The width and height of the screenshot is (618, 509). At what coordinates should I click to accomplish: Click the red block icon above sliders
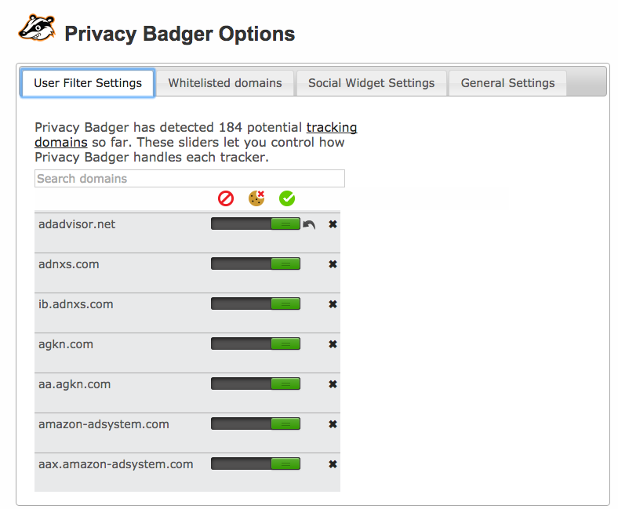click(226, 198)
